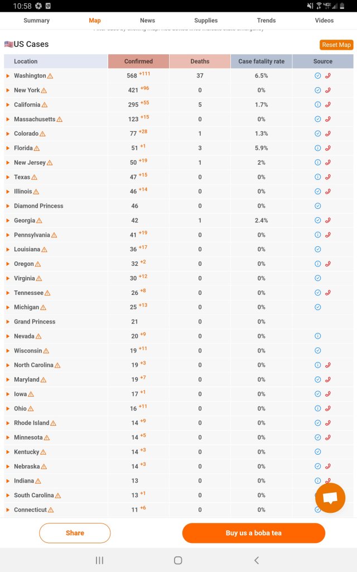Expand the Washington row
This screenshot has width=357, height=572.
click(8, 75)
